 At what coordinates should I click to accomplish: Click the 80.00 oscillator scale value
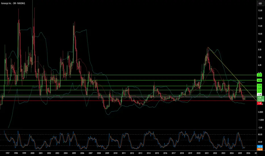[x=260, y=134]
